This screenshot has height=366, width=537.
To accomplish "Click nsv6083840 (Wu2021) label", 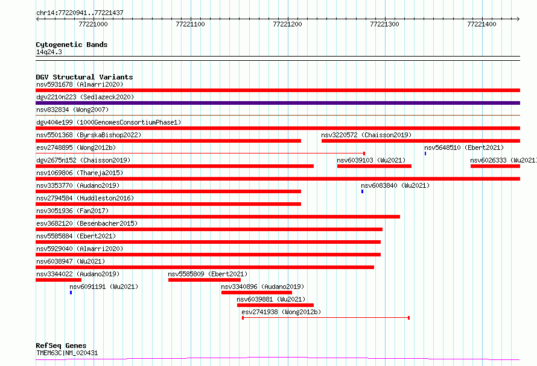I will (395, 185).
